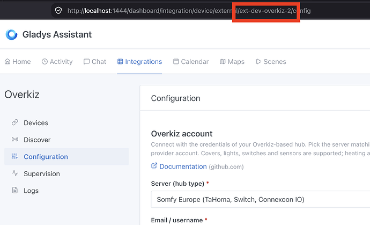Open the Maps tab
Viewport: 370px width, 225px height.
coord(232,62)
